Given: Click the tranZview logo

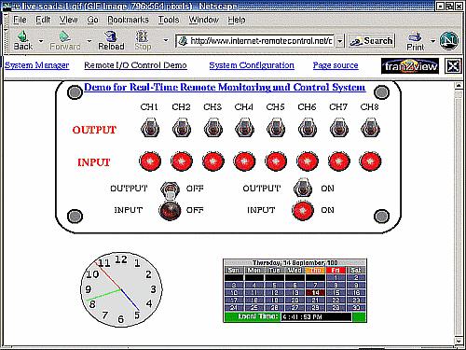Looking at the screenshot, I should pyautogui.click(x=410, y=66).
